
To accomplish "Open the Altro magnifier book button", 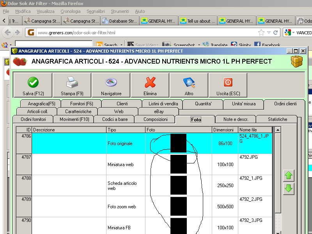I will (189, 85).
